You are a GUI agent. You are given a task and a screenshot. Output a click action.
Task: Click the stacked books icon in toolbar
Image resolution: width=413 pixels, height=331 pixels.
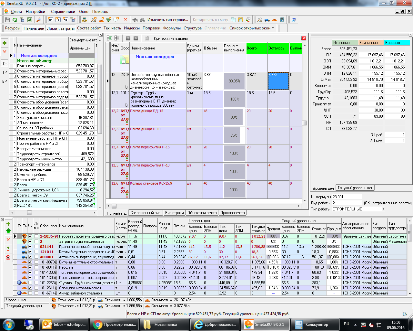coord(294,20)
